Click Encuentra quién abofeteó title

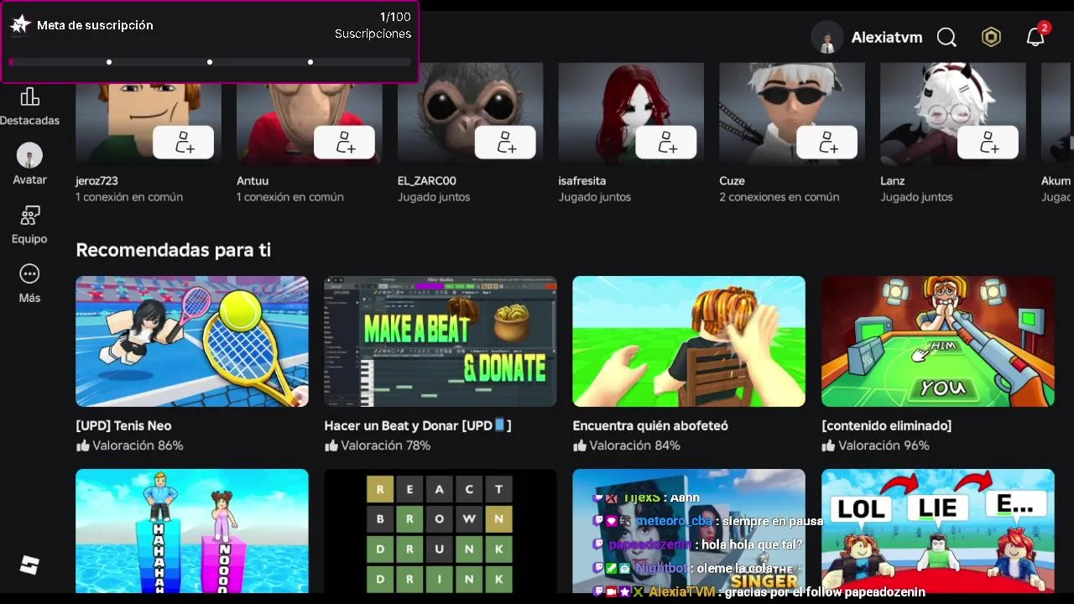650,425
